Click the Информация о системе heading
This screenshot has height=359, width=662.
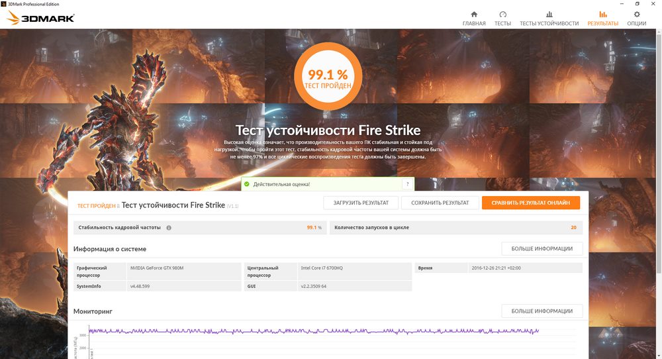pos(110,249)
